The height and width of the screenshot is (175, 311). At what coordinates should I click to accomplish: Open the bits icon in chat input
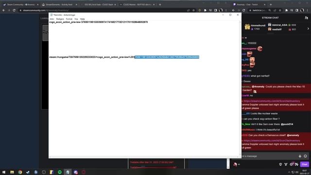(x=300, y=156)
